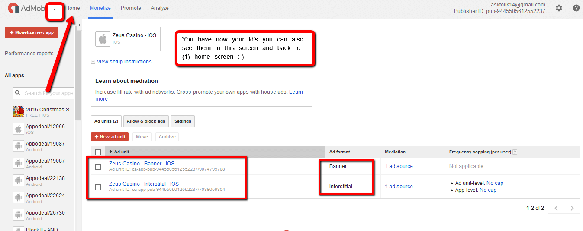Switch to the Settings tab
Viewport: 583px width, 231px height.
[x=183, y=121]
